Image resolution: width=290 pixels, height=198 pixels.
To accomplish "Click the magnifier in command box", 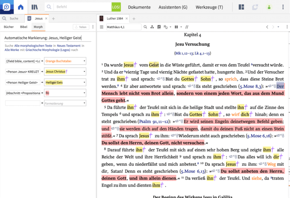I will click(49, 7).
